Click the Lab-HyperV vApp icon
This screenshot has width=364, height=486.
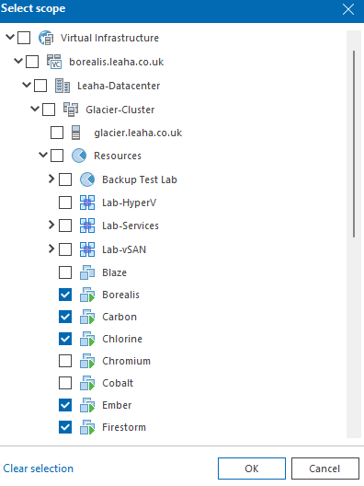coord(87,202)
